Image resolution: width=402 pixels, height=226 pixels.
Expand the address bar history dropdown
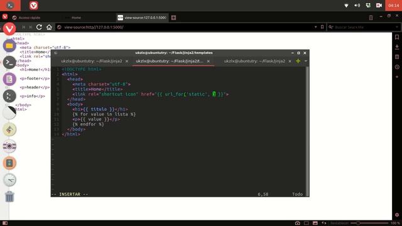click(315, 27)
